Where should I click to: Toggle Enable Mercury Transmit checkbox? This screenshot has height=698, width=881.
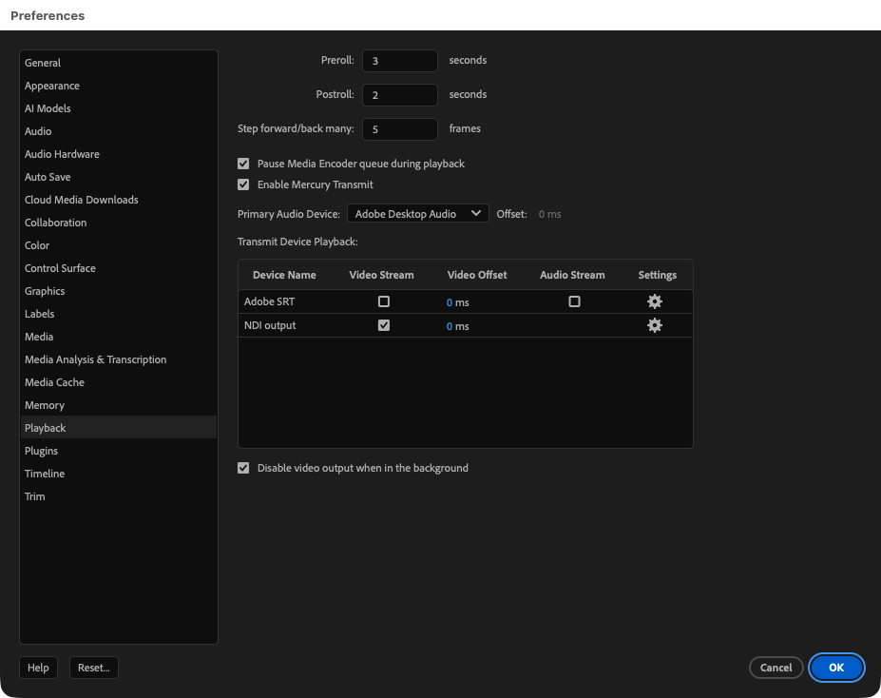(243, 184)
